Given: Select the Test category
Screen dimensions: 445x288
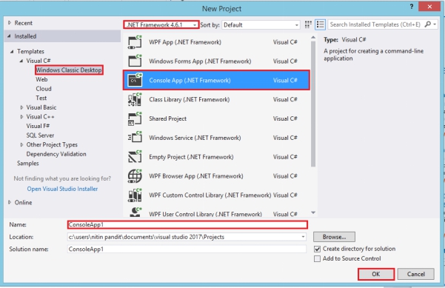Looking at the screenshot, I should coord(41,98).
